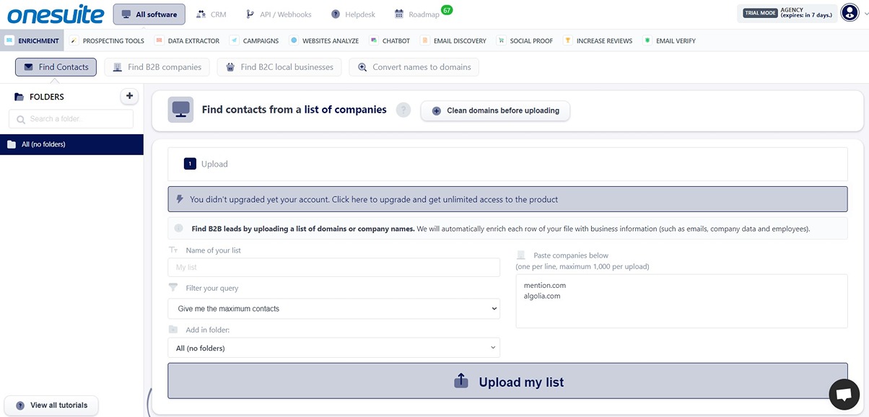The image size is (869, 417).
Task: Click the chat bubble widget icon
Action: tap(844, 394)
